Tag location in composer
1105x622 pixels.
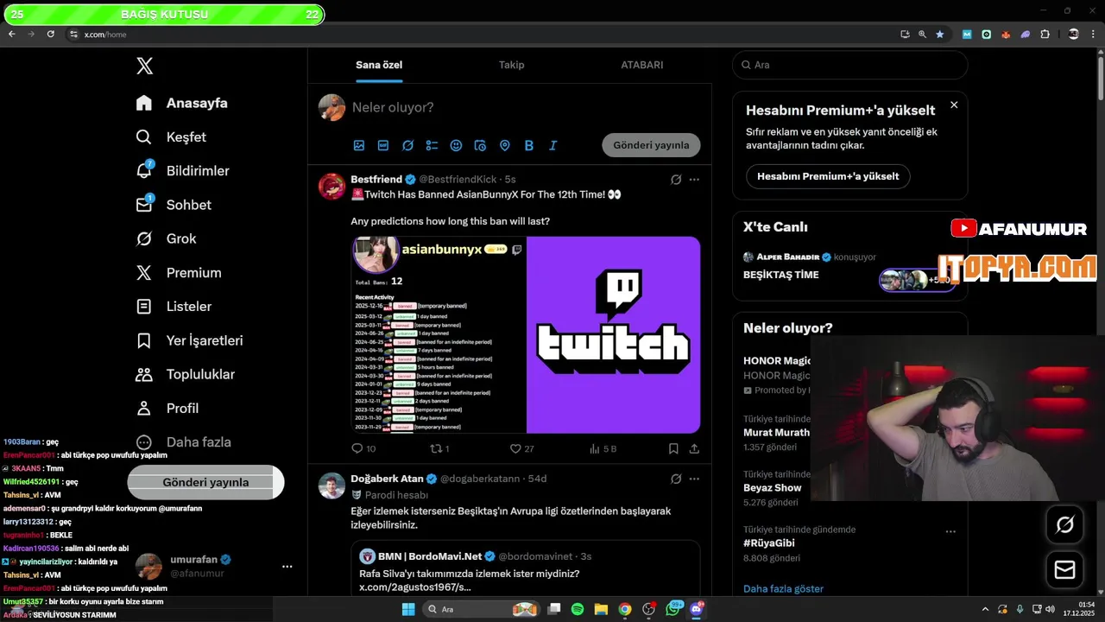(505, 145)
